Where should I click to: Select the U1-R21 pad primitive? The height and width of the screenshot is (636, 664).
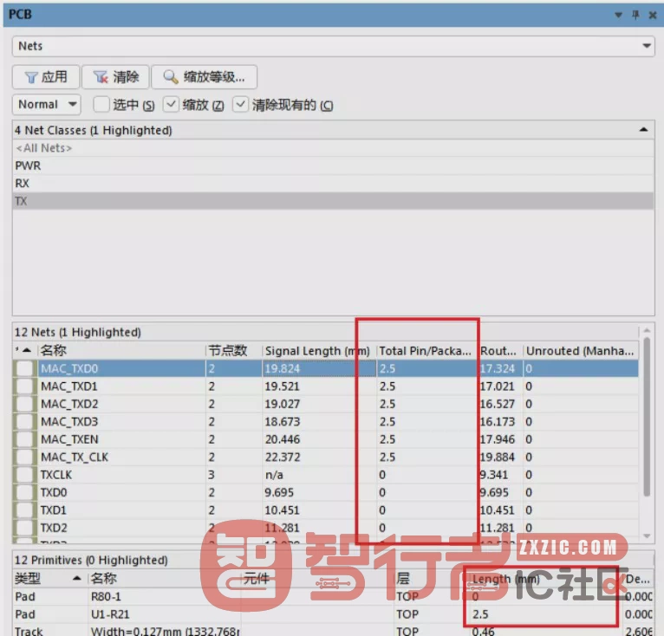coord(333,615)
